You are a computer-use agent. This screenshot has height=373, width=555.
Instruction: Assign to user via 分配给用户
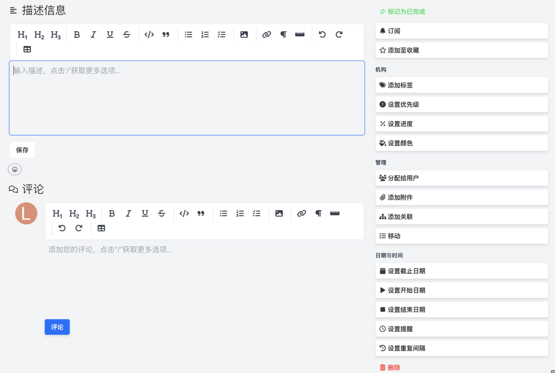coord(462,178)
